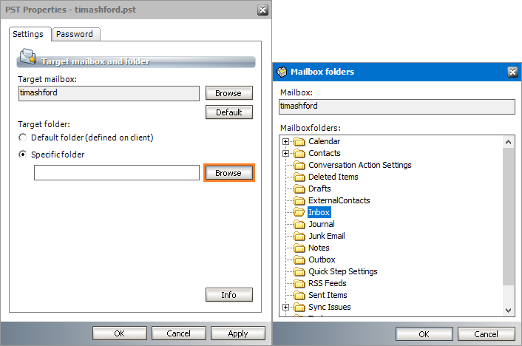This screenshot has height=346, width=522.
Task: Select Default folder radio option
Action: point(24,138)
